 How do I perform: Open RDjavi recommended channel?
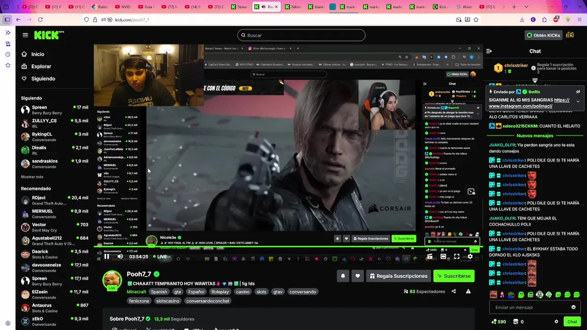point(54,200)
